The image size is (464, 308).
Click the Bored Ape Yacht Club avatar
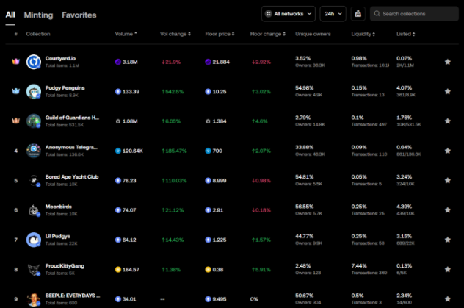pos(34,180)
